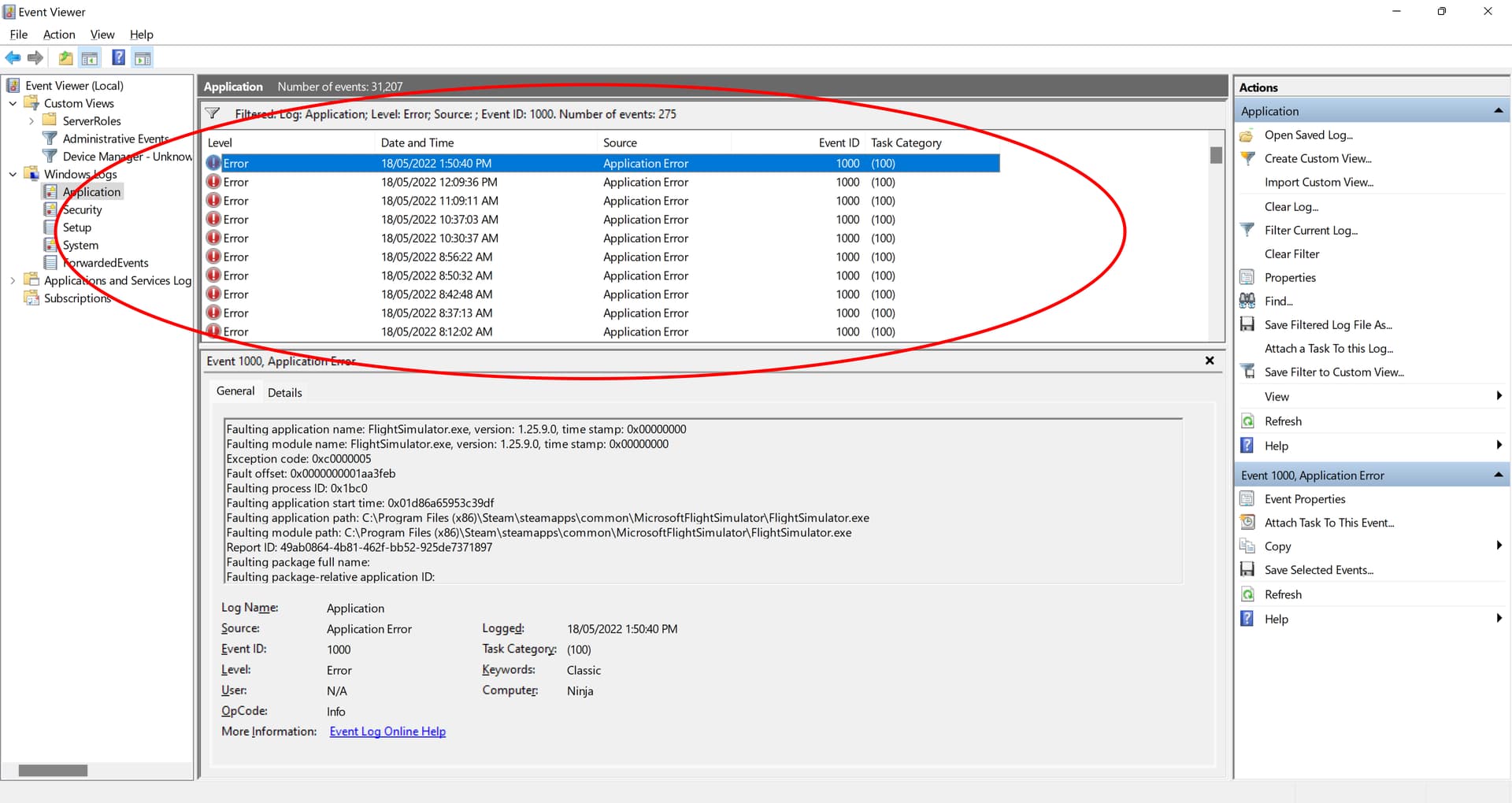Click Clear Log... action

pyautogui.click(x=1291, y=207)
